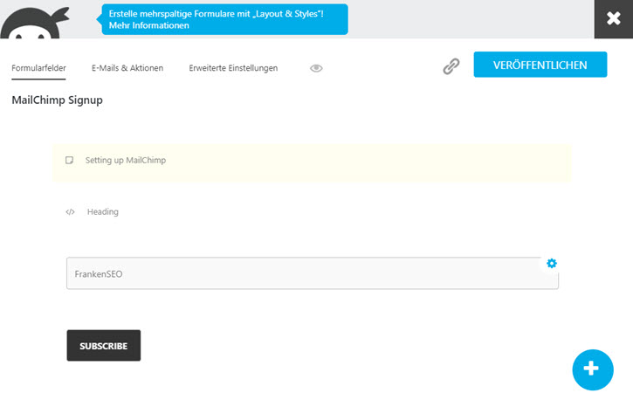Select the Heading HTML field
The width and height of the screenshot is (633, 393).
[x=312, y=212]
